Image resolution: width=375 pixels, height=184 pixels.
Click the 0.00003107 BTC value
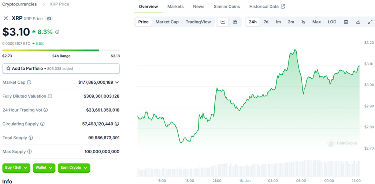16,44
